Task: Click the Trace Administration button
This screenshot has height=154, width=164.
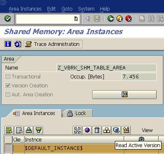Action: pyautogui.click(x=53, y=44)
